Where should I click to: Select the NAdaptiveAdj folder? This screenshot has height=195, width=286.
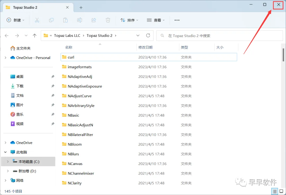tap(149, 76)
